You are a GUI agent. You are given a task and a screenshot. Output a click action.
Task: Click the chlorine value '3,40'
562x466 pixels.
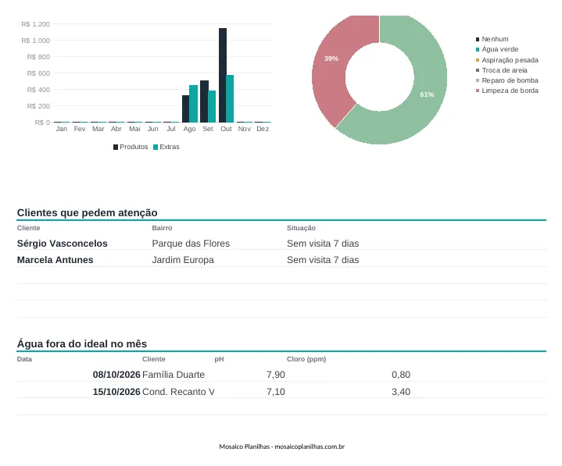coord(401,392)
